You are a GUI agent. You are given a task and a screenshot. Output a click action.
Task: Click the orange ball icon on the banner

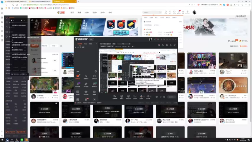[121, 25]
